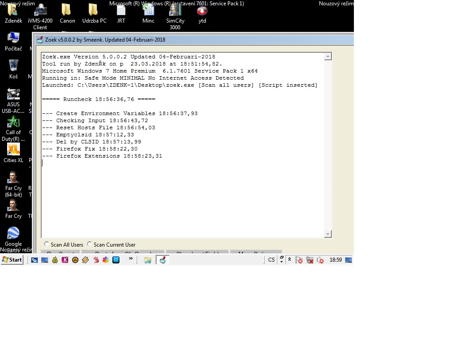Click the 'Del by CLSID 18:57:13,99' line
Viewport: 453px width, 340px height.
tap(92, 142)
